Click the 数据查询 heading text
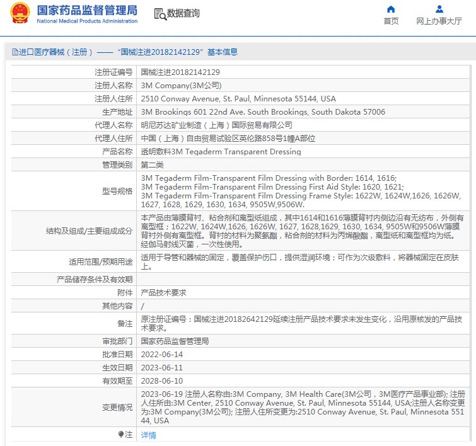 (183, 13)
